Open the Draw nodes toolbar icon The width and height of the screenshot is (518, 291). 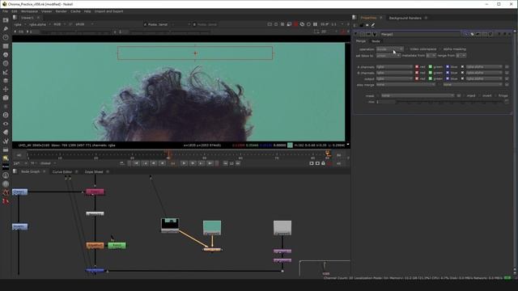tap(6, 29)
